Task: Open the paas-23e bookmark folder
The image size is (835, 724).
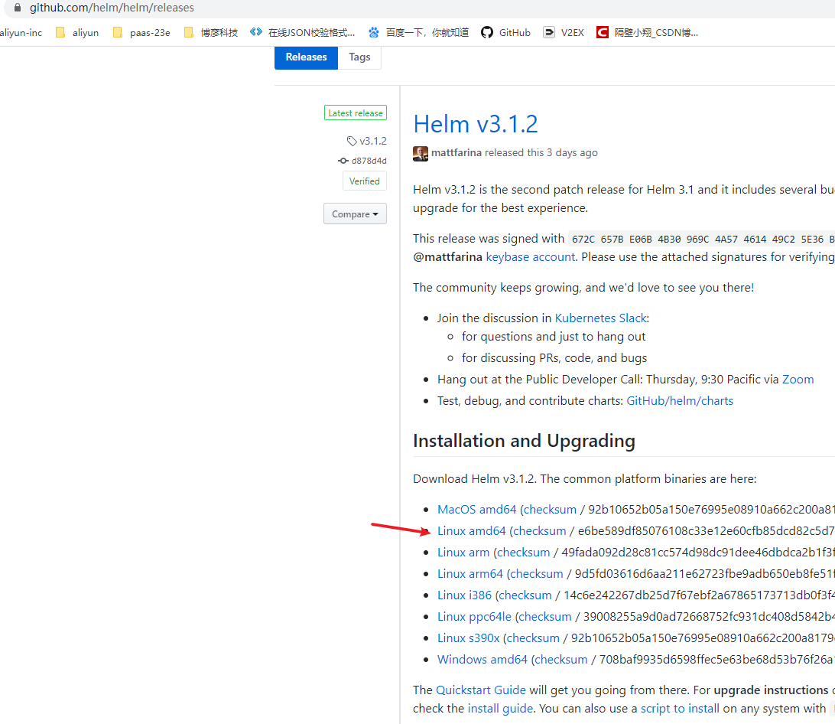Action: point(141,32)
